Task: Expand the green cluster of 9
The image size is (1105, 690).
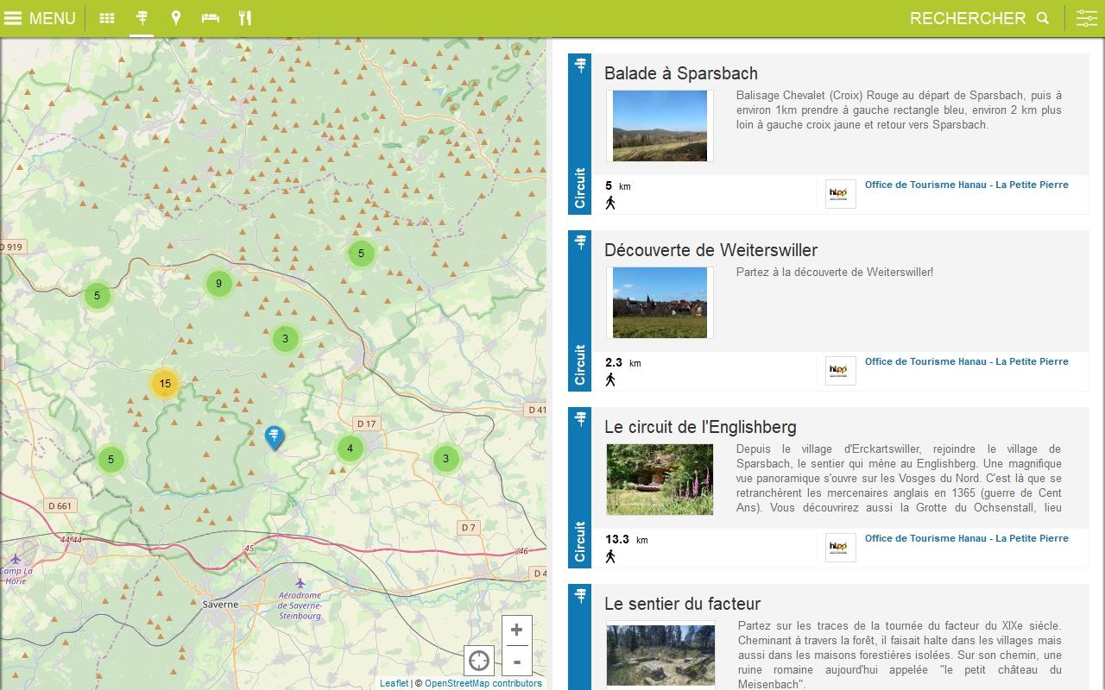Action: [219, 283]
